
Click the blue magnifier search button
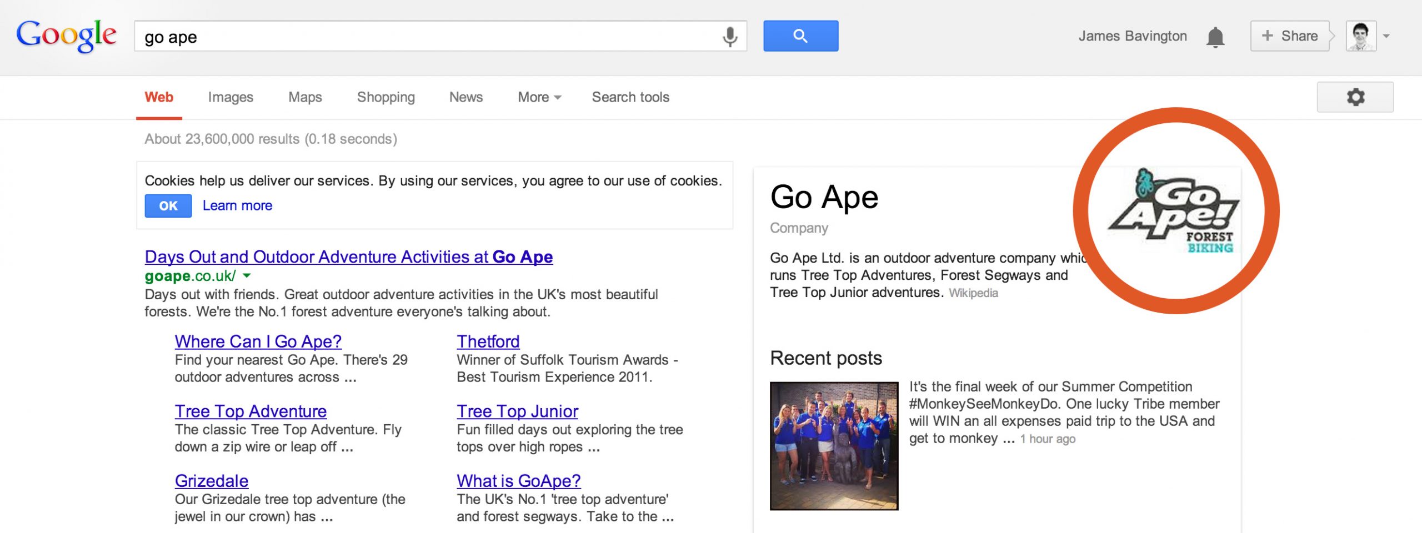[800, 36]
